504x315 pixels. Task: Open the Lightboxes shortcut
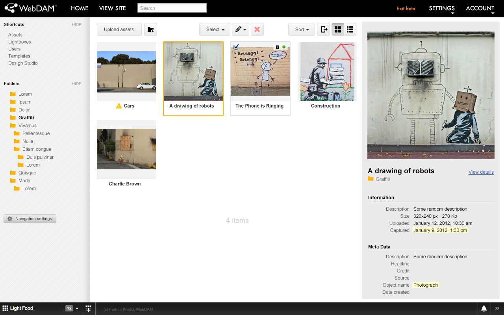[20, 42]
